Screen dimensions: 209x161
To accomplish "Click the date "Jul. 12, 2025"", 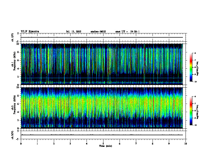I will (74, 32).
